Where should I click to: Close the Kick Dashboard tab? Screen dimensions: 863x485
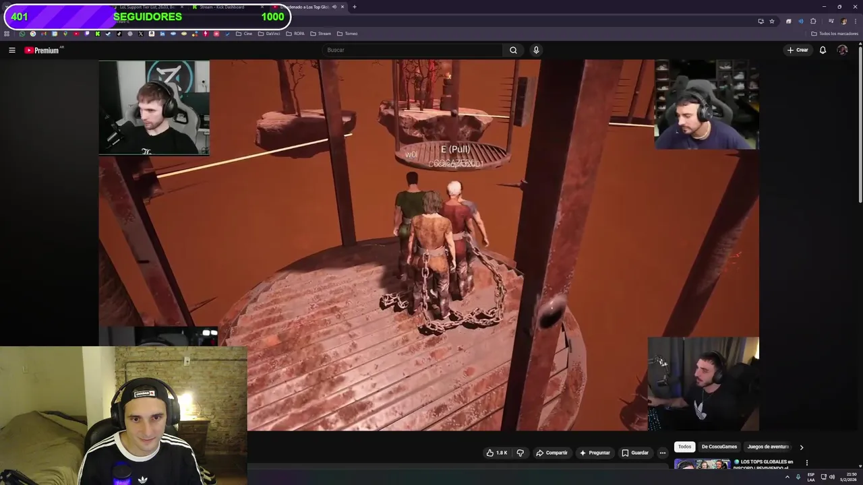262,7
